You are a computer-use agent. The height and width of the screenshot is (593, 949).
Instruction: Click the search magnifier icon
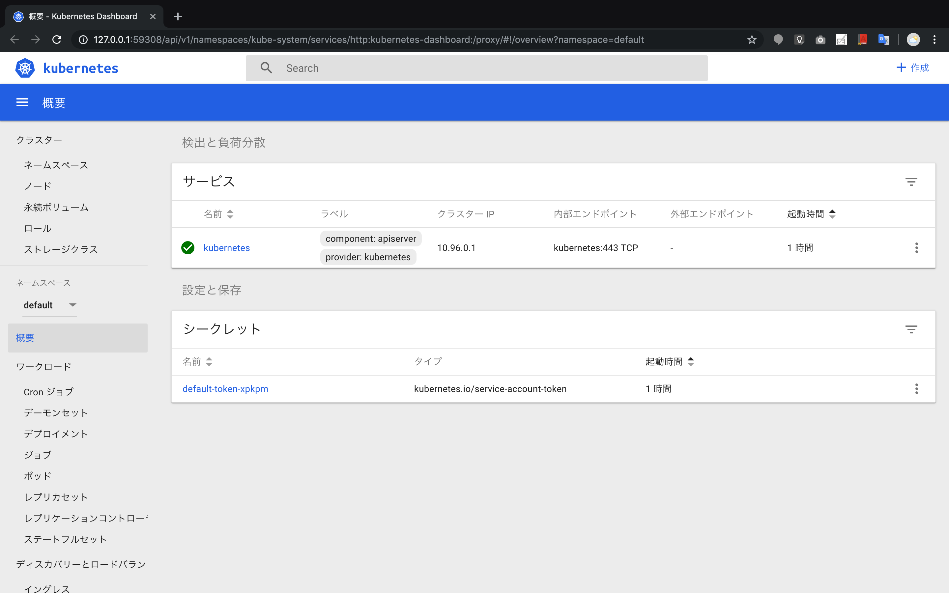coord(266,68)
